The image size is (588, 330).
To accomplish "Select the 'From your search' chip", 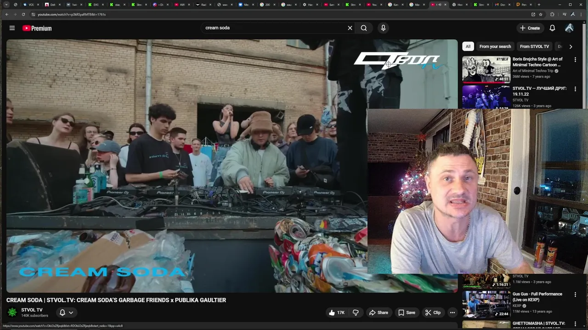I will pyautogui.click(x=495, y=46).
